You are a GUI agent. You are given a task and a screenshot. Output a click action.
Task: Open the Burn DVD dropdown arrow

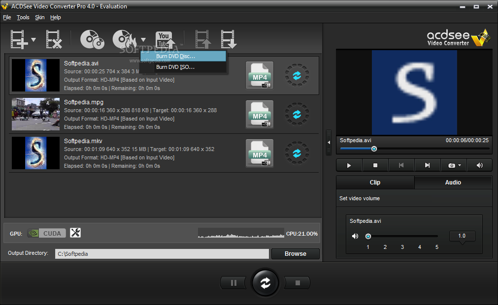click(x=143, y=40)
